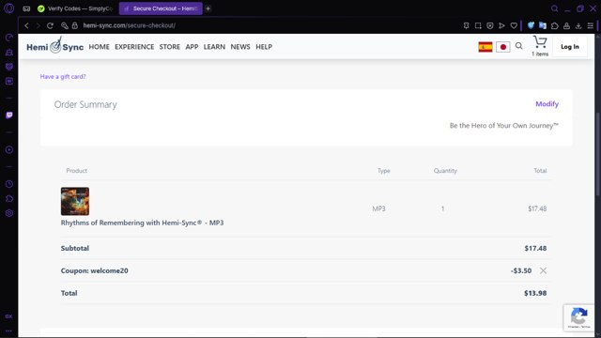Open Rhythms of Remembering product link
The width and height of the screenshot is (601, 338).
point(142,223)
